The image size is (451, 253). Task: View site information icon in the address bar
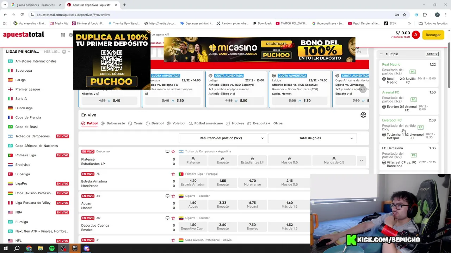(32, 15)
